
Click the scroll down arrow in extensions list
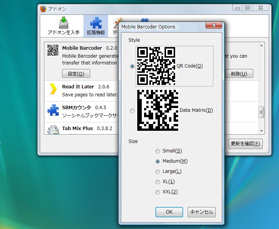click(262, 131)
